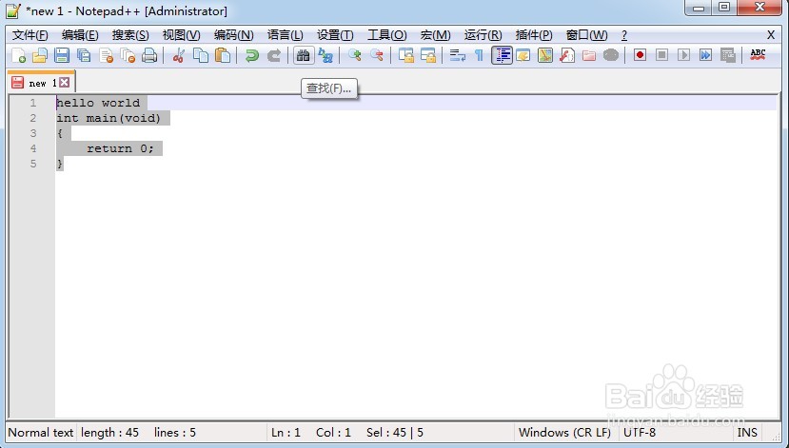Click the ABC spell check icon

[x=758, y=55]
